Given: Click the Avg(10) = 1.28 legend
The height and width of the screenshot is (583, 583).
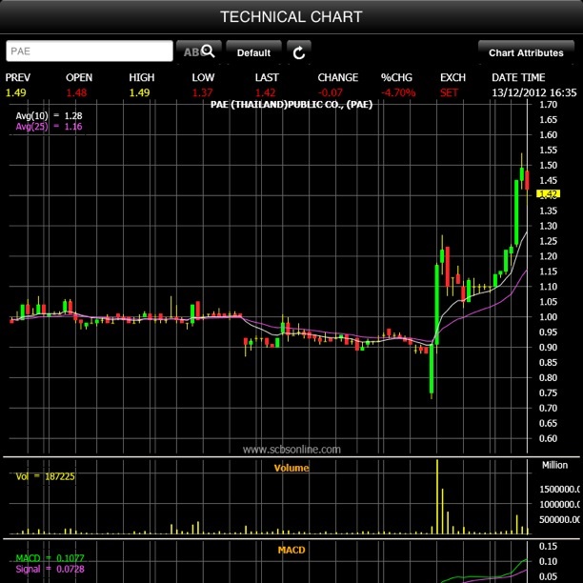Looking at the screenshot, I should (49, 115).
